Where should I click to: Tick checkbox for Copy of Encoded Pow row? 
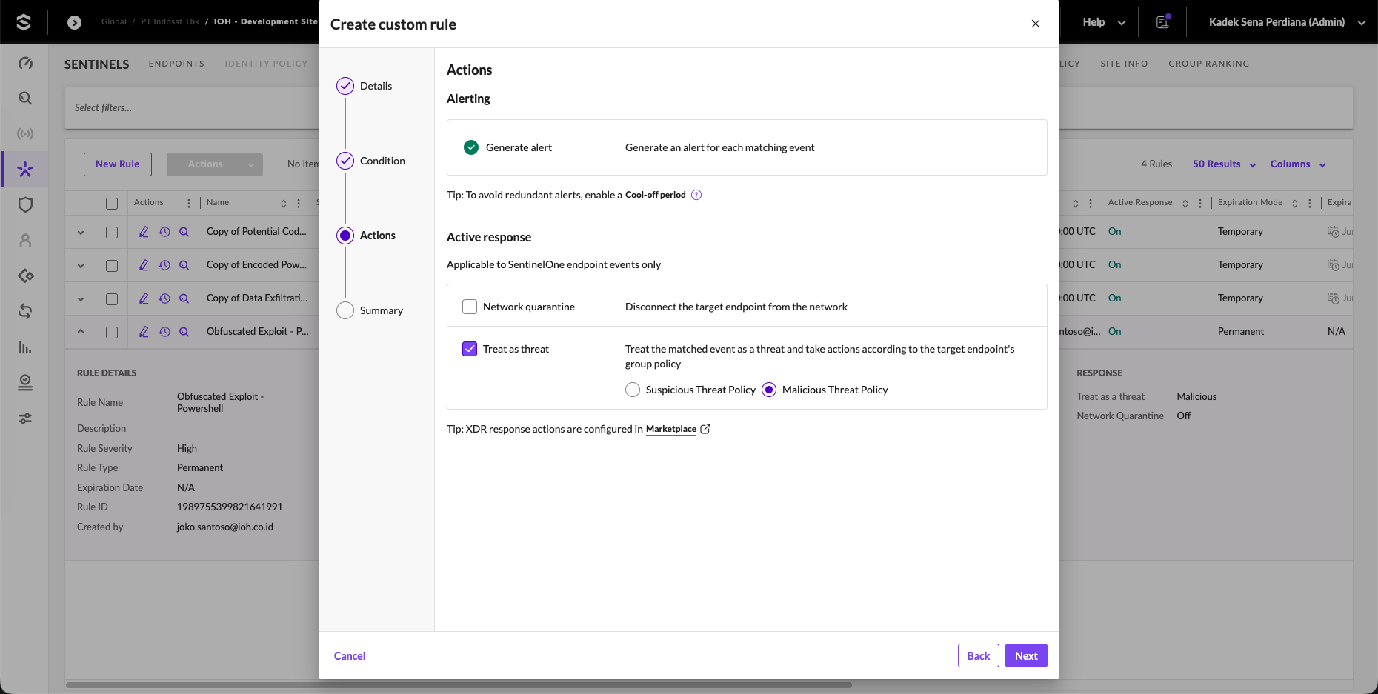tap(112, 266)
